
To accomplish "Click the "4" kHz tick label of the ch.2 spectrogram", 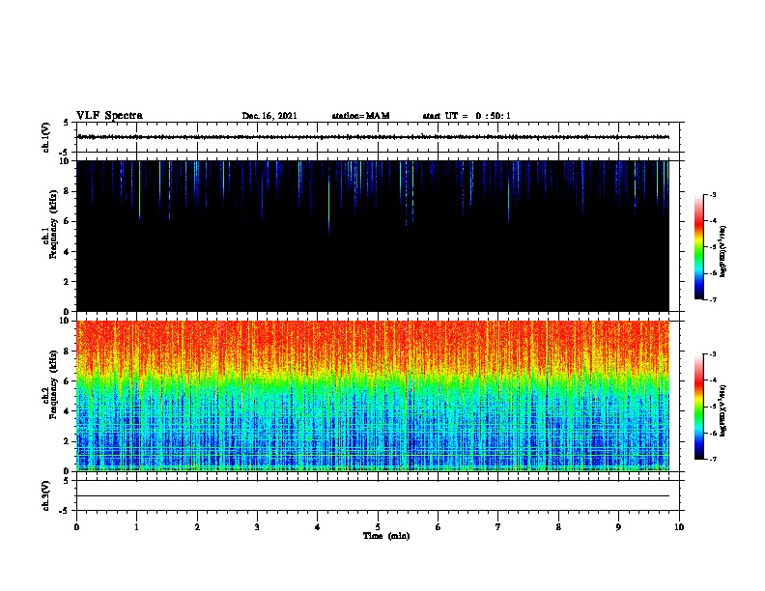I will pos(67,411).
